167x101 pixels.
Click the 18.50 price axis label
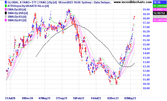(x=146, y=14)
